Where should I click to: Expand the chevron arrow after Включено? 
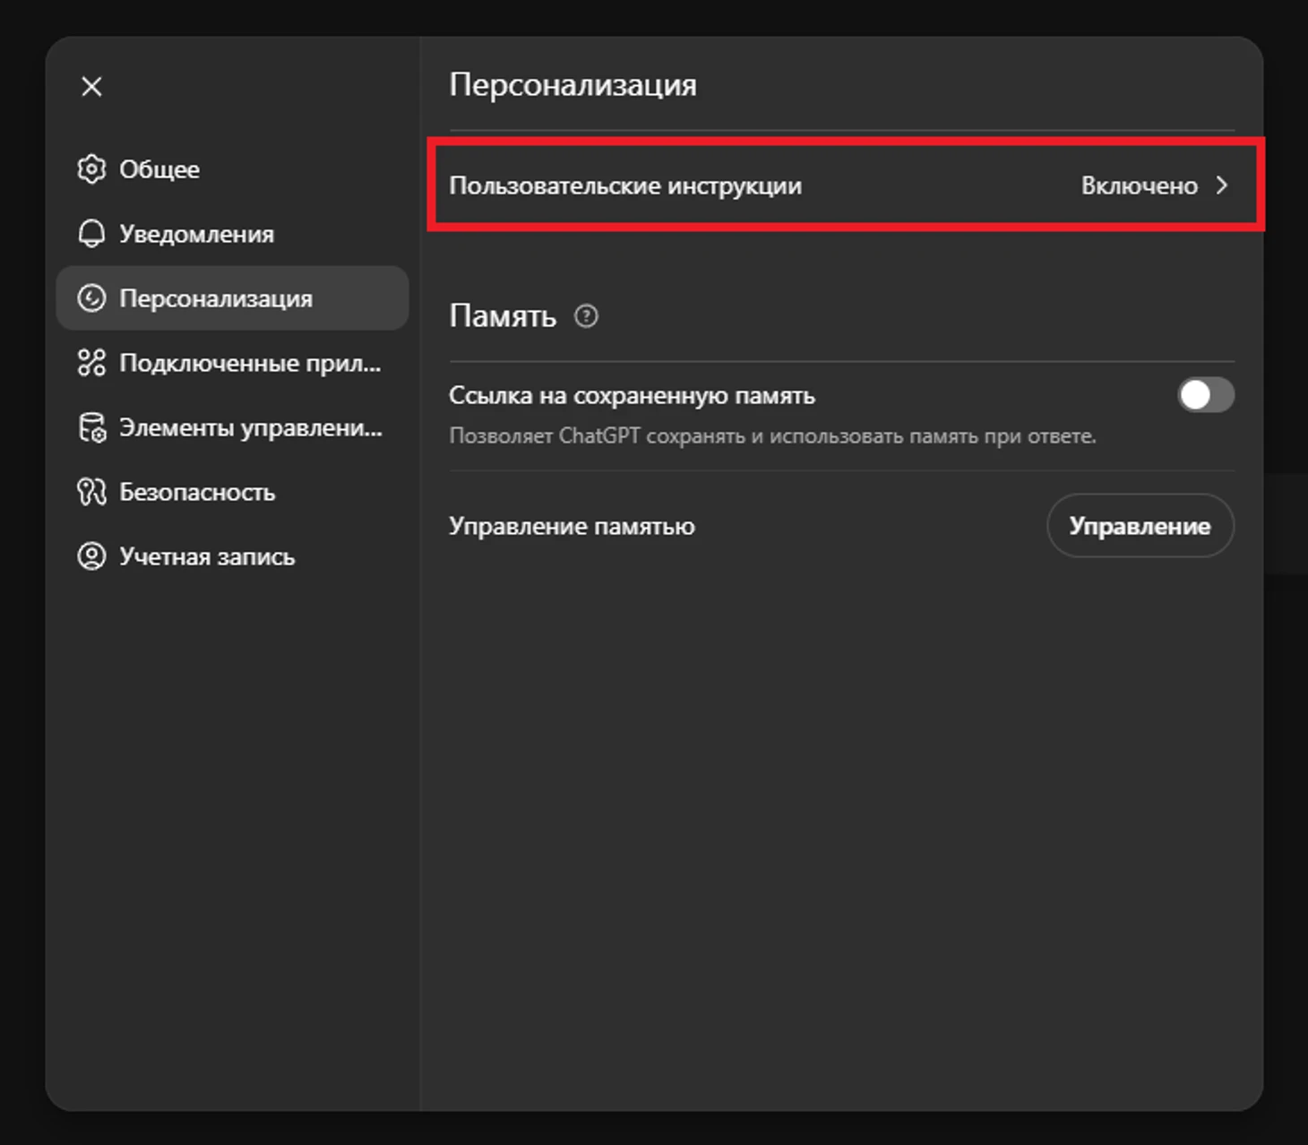click(1222, 185)
